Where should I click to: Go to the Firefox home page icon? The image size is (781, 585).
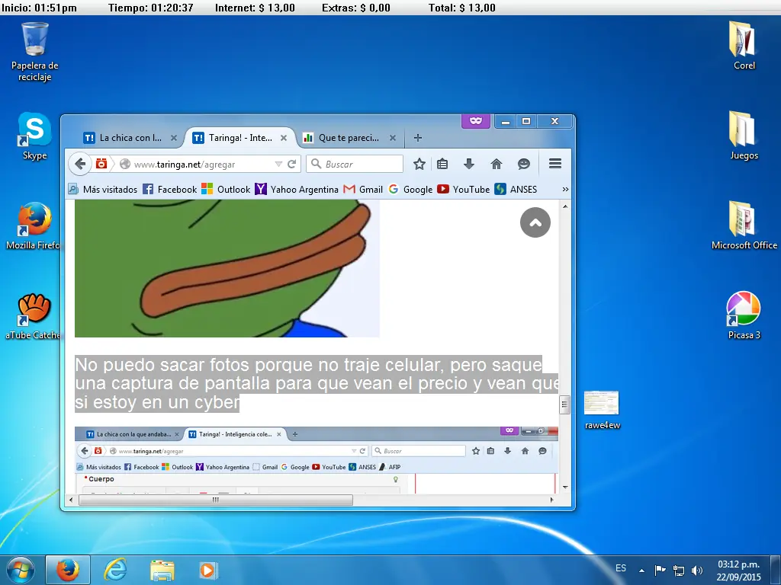point(496,164)
